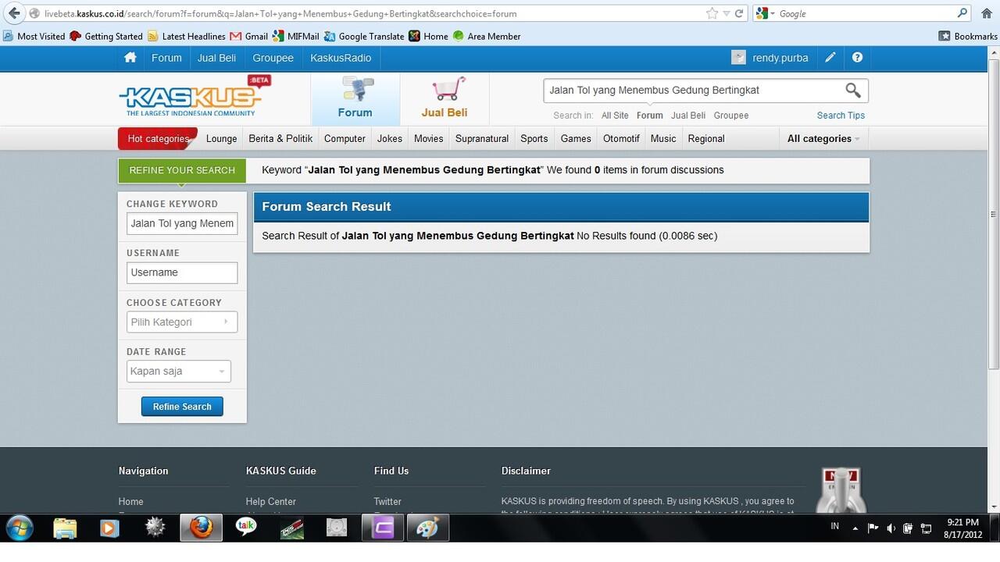Open the Otomotif category
The width and height of the screenshot is (1000, 562).
(x=621, y=139)
